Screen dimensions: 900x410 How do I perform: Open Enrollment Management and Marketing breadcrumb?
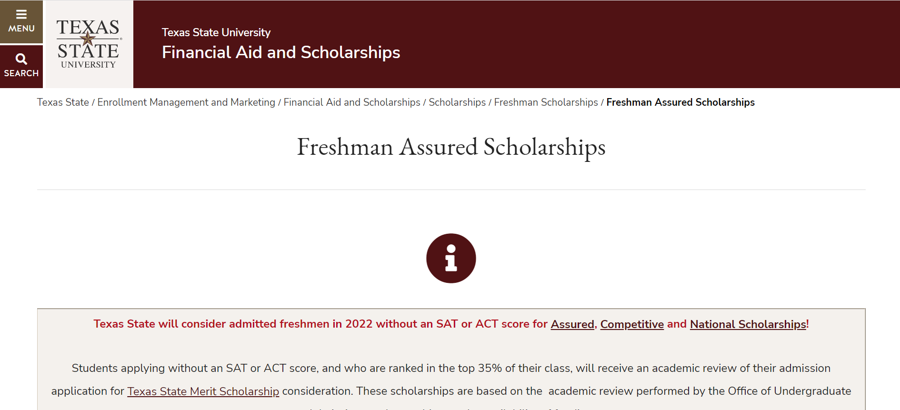[186, 102]
